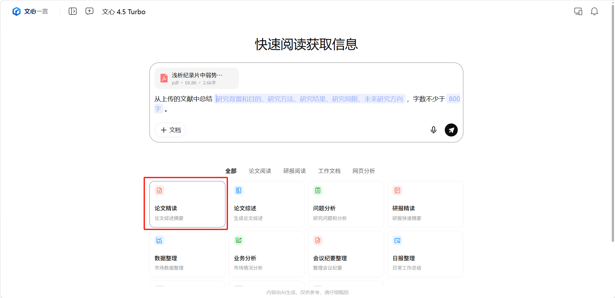
Task: Choose the 问题分析 card title
Action: 324,208
